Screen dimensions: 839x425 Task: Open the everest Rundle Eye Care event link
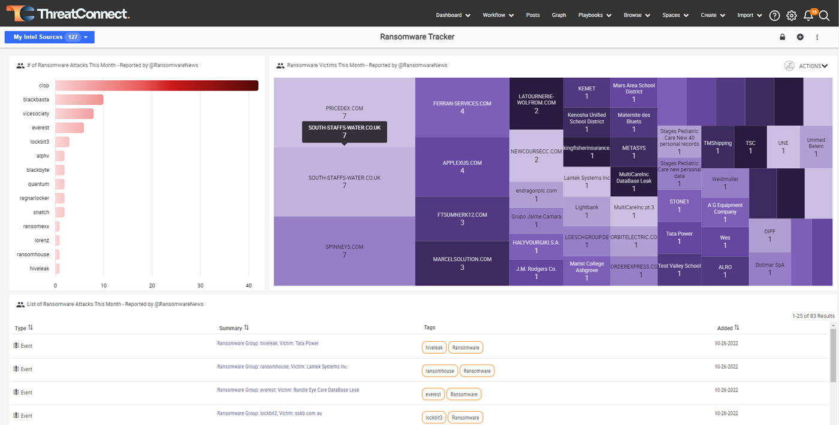(x=288, y=390)
